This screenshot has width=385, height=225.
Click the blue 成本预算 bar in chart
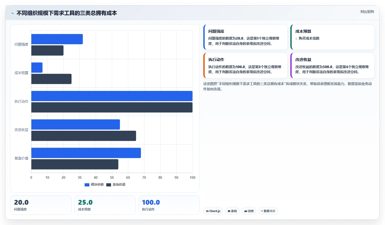(37, 68)
